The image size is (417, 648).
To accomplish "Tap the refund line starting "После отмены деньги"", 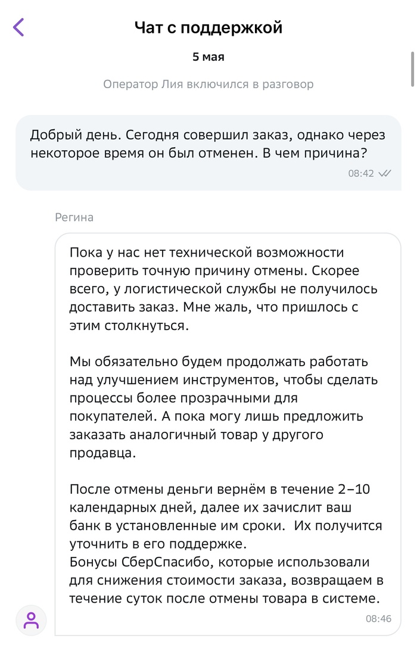I will pos(217,490).
